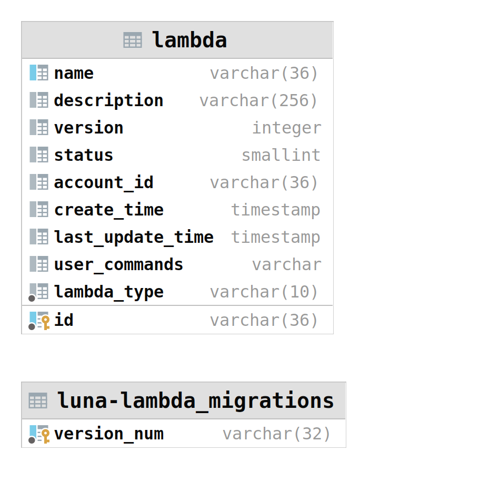Select the user_commands column name
The width and height of the screenshot is (500, 493).
pos(118,264)
